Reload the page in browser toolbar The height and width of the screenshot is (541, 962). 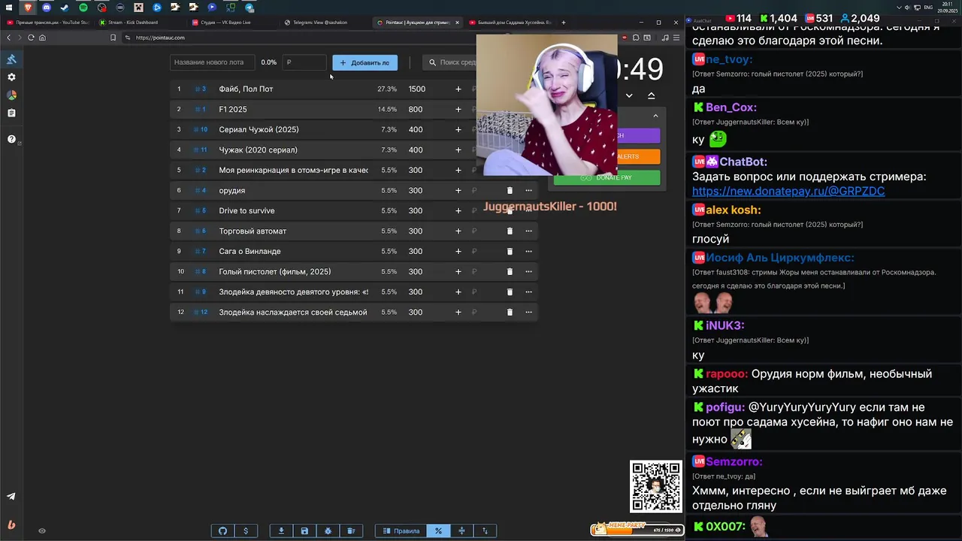click(31, 38)
